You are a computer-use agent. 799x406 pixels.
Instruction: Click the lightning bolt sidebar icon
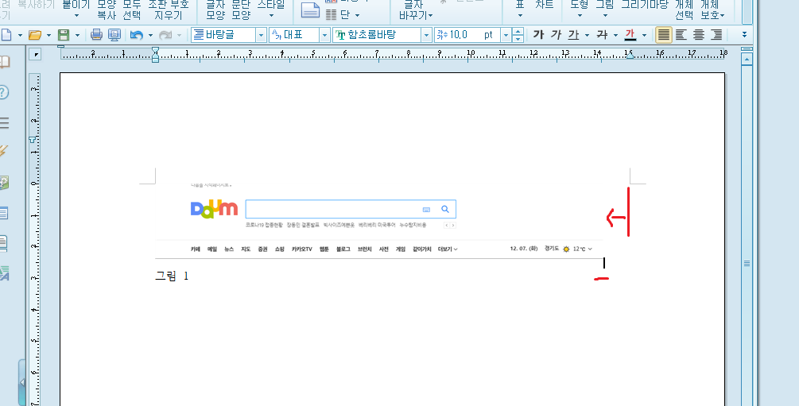click(x=5, y=152)
